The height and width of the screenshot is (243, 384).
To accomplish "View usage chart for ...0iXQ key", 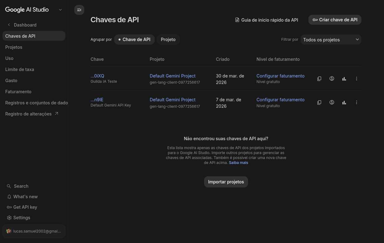I will coord(344,79).
